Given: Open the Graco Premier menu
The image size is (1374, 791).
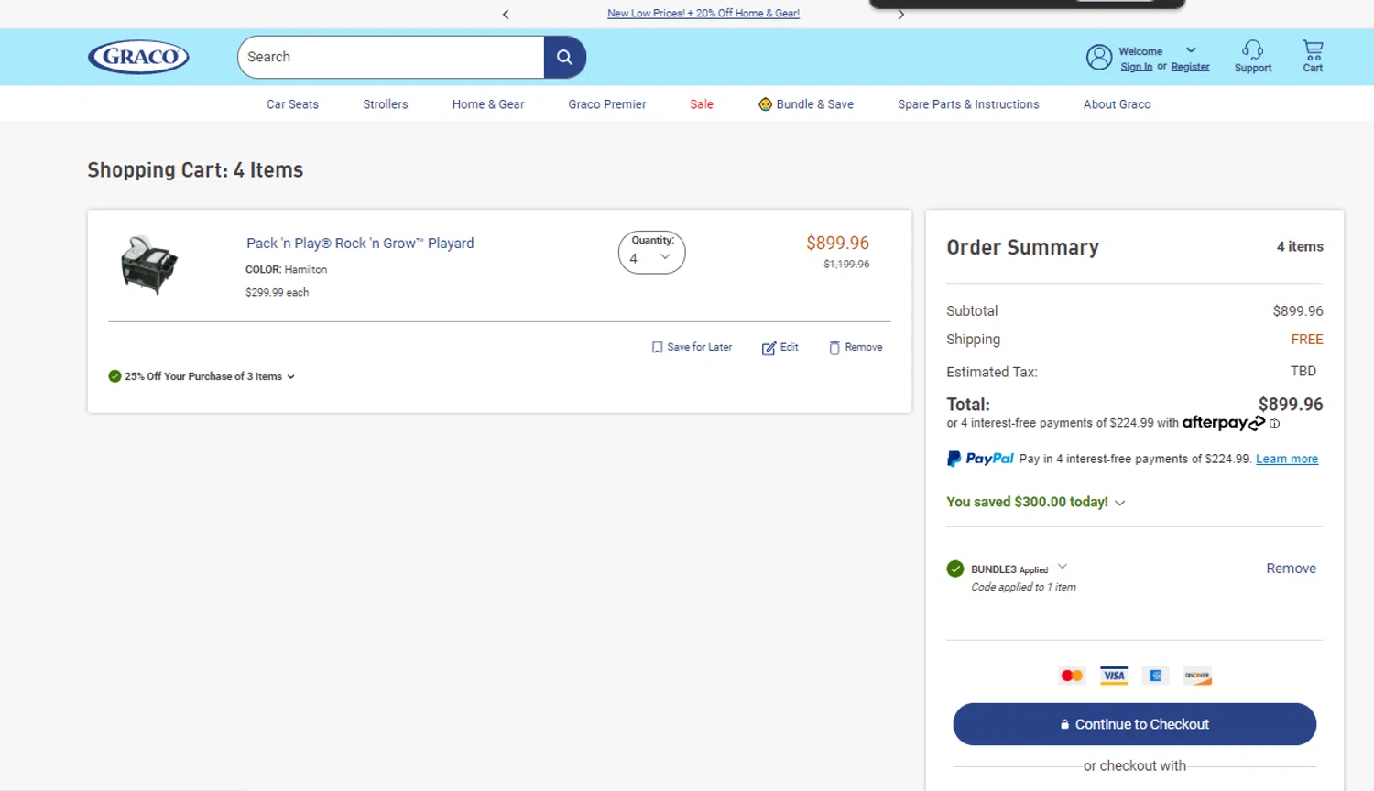Looking at the screenshot, I should tap(607, 104).
